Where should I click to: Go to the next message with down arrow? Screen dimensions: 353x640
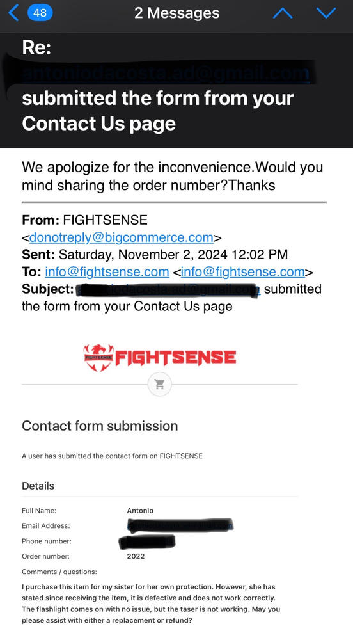coord(326,13)
